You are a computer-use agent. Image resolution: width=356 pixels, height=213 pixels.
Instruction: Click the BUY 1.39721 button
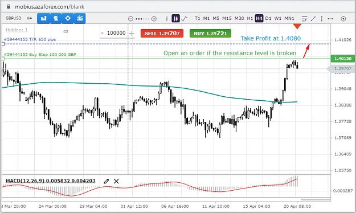[210, 34]
